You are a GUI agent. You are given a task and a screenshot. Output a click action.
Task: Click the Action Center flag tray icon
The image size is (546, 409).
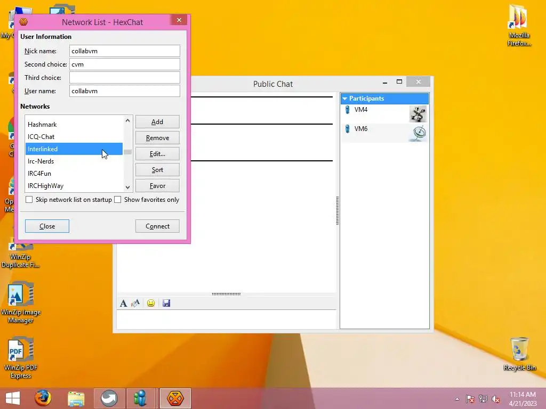click(470, 399)
